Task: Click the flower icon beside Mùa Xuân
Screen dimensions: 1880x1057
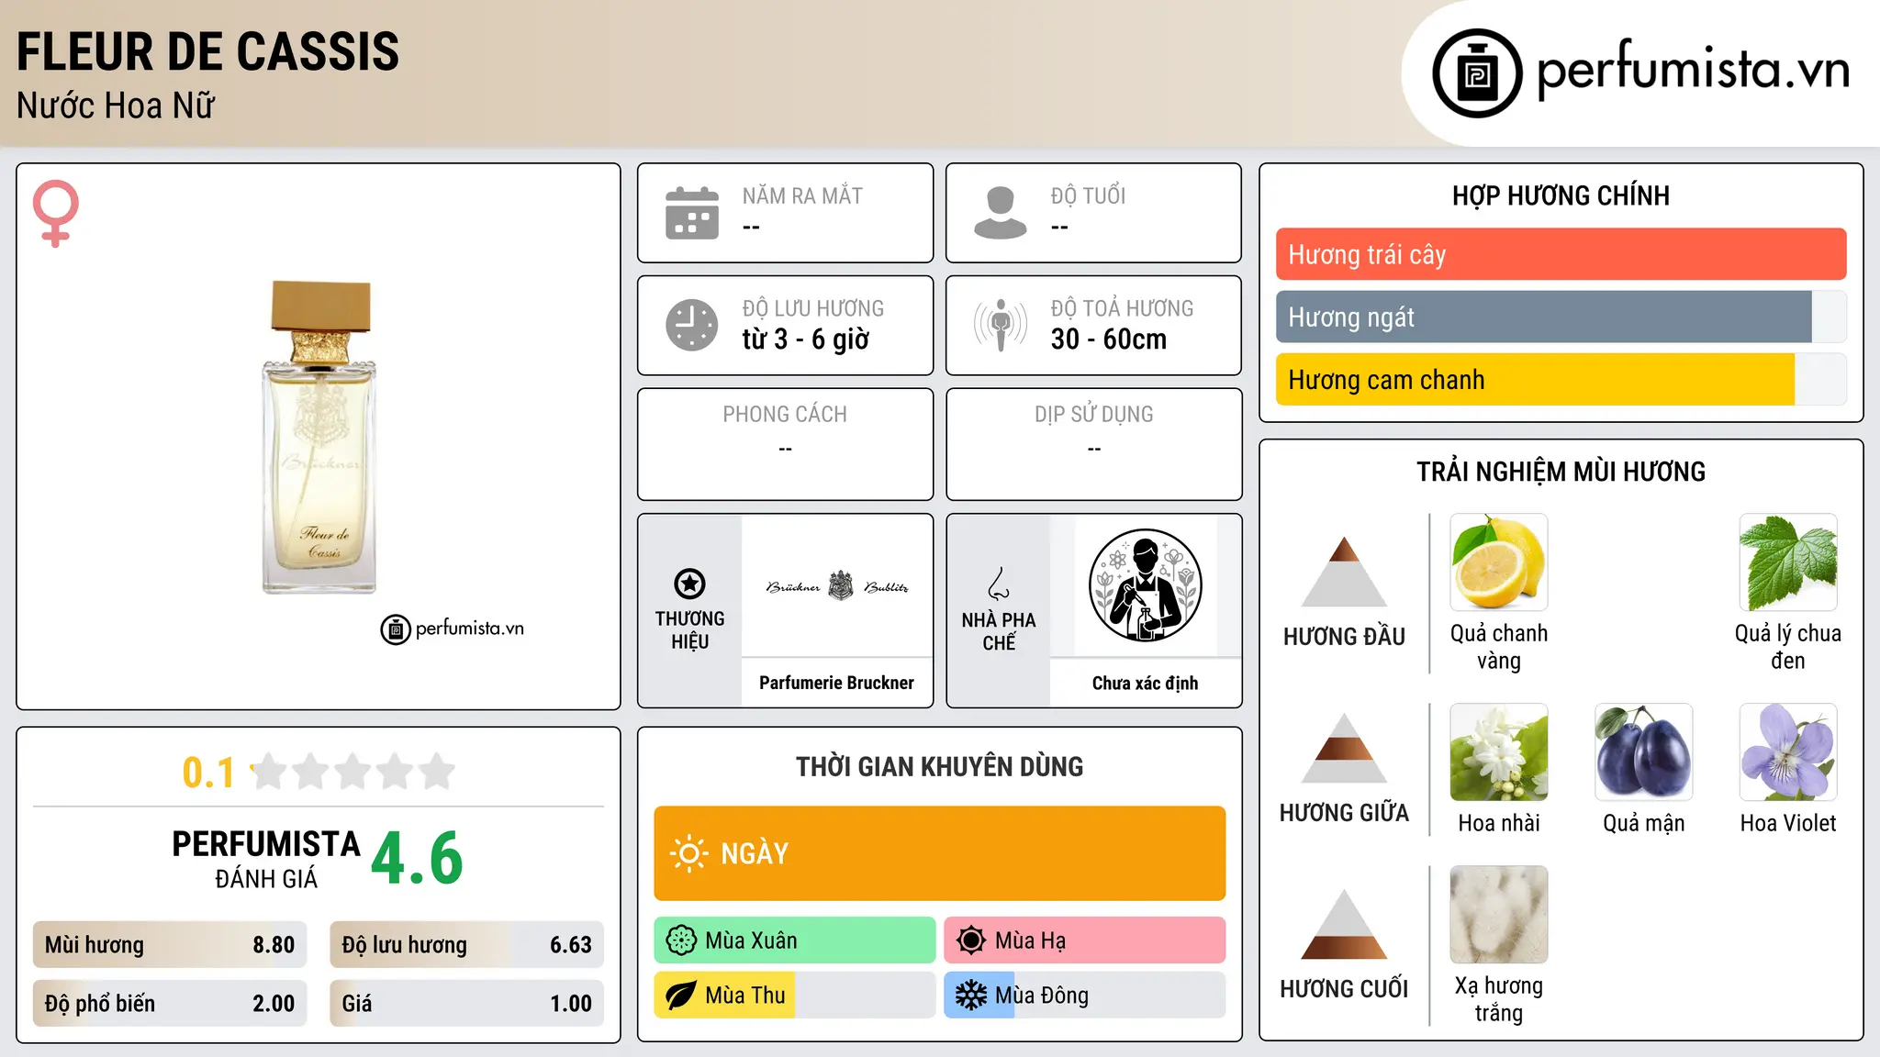Action: pos(681,940)
